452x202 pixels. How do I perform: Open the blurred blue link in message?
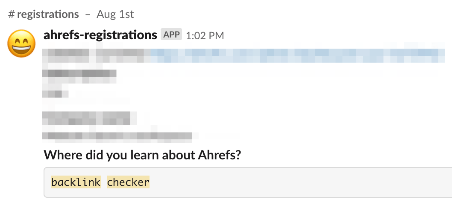point(295,55)
